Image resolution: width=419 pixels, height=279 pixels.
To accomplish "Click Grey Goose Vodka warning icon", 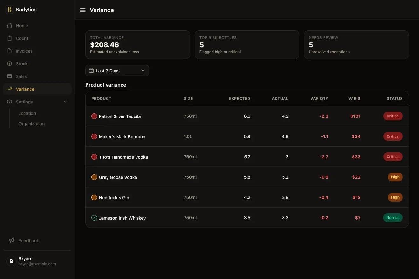I will (94, 177).
